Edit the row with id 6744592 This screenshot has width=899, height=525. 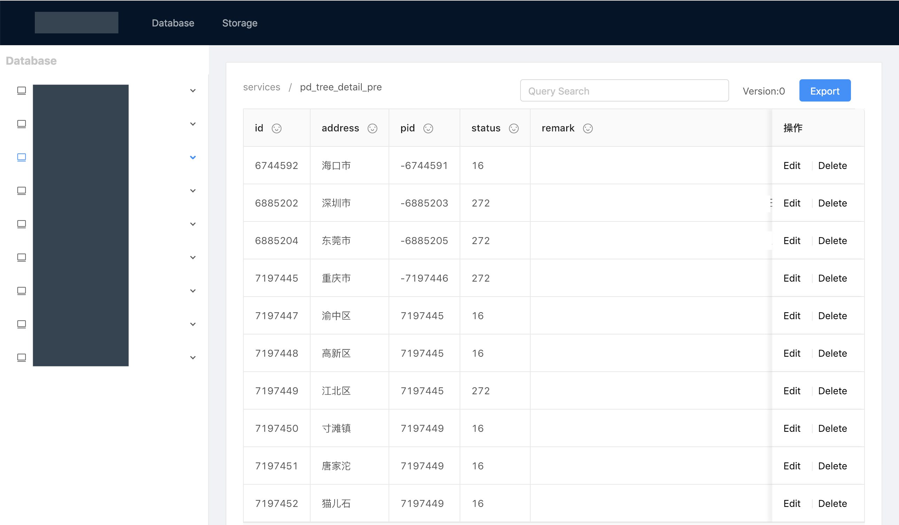(792, 165)
